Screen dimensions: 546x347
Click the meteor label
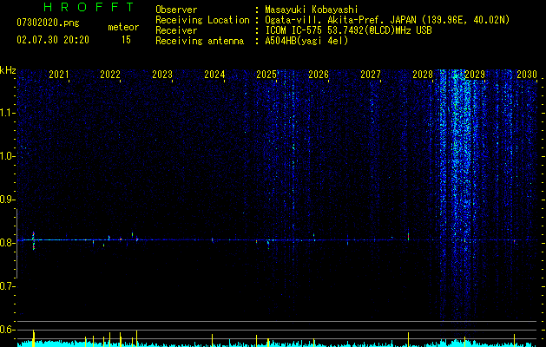coord(123,27)
